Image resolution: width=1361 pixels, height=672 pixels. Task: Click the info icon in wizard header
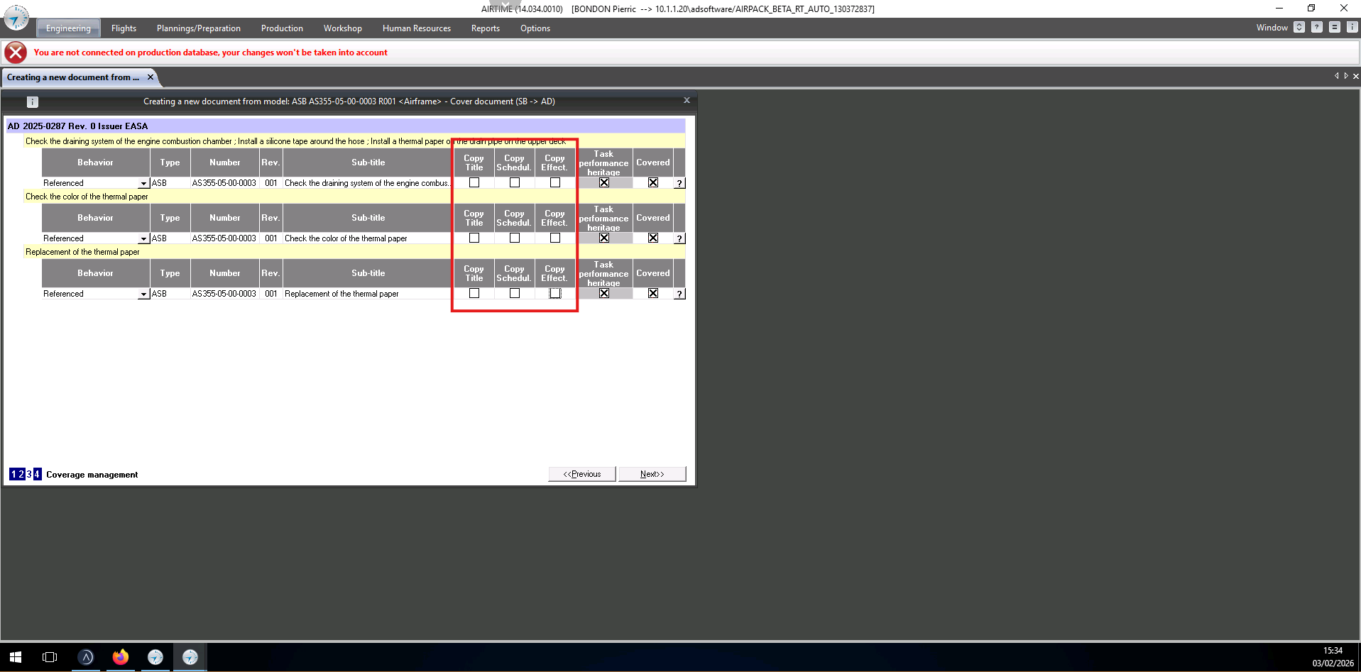(33, 101)
